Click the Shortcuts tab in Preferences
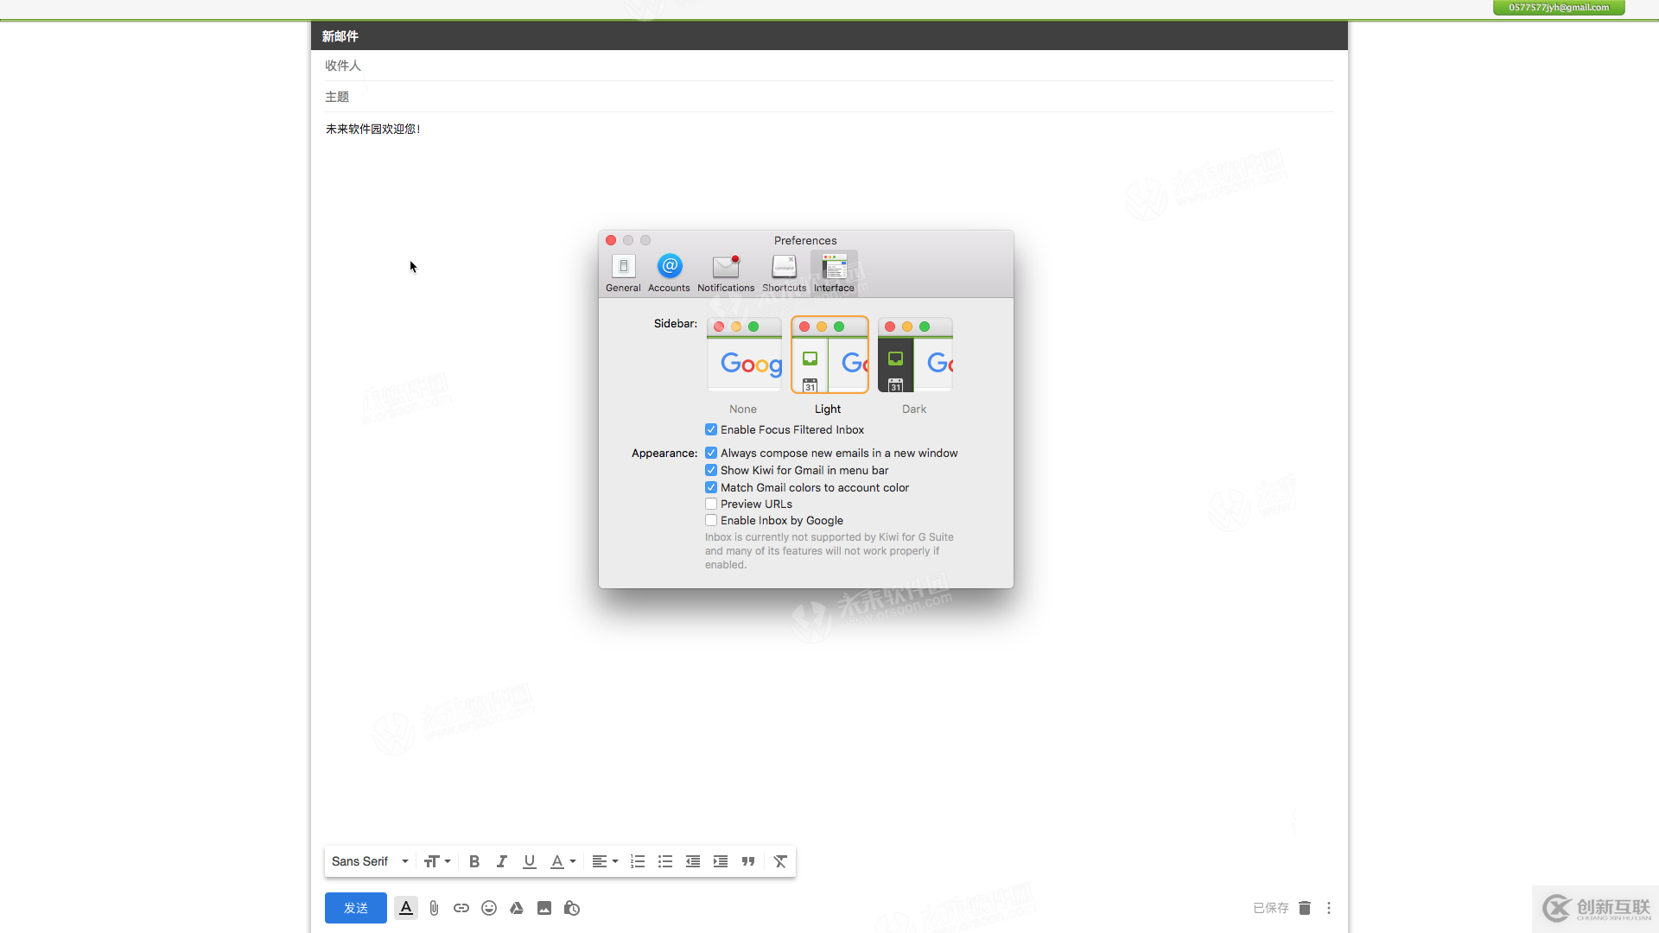 coord(784,270)
